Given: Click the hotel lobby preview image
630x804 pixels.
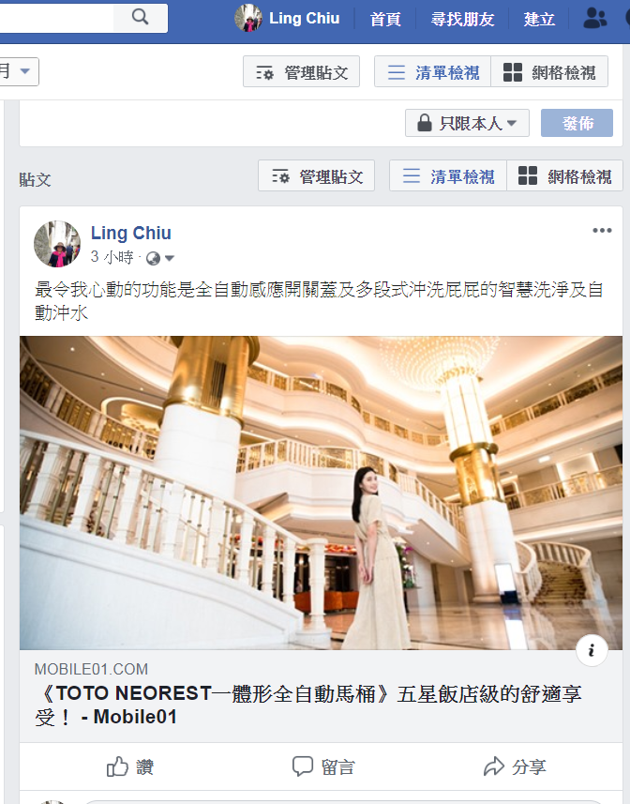Looking at the screenshot, I should pyautogui.click(x=322, y=493).
